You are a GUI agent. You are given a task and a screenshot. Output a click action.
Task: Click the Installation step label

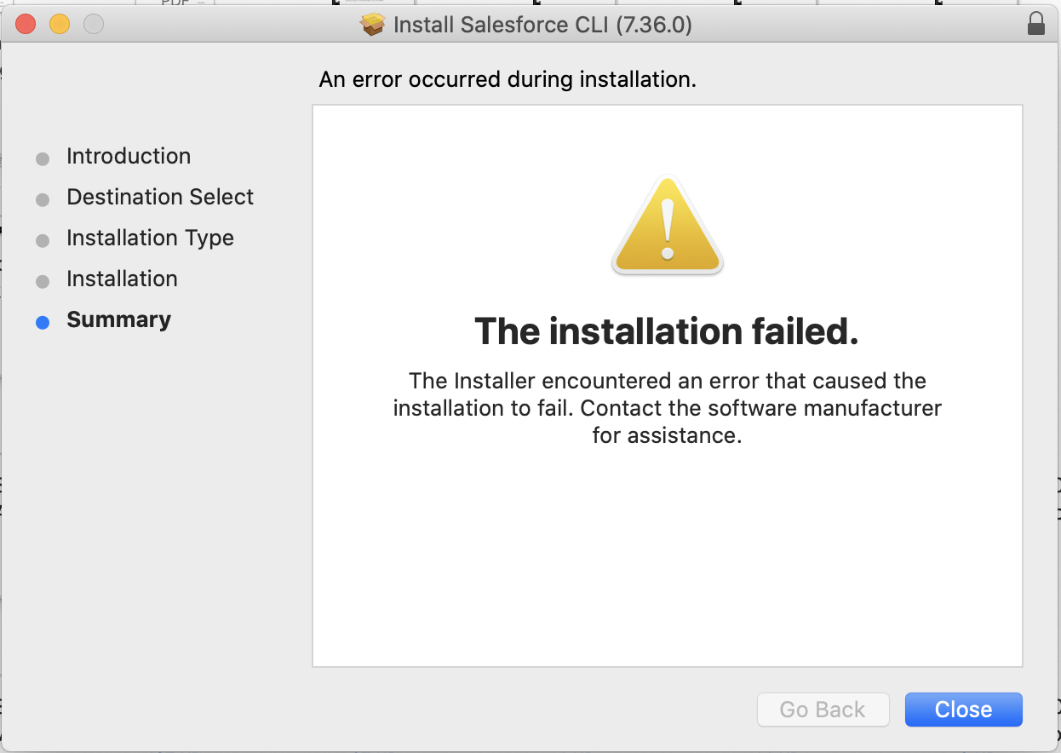[x=122, y=279]
